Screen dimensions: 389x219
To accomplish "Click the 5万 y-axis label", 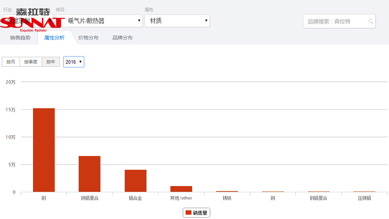I will pos(12,165).
